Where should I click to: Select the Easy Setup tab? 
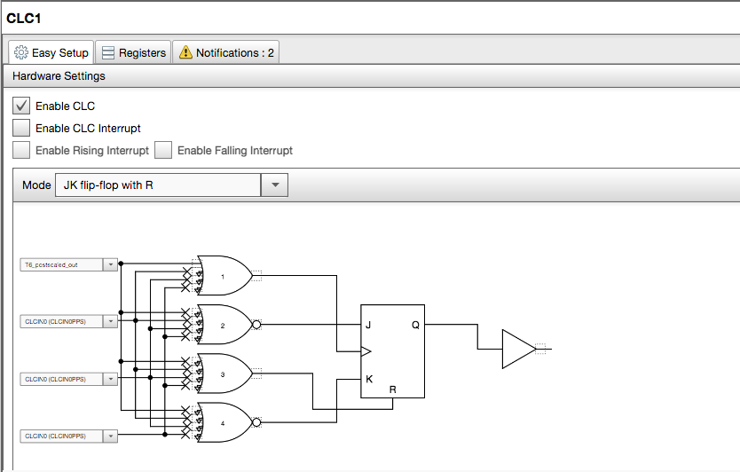51,53
